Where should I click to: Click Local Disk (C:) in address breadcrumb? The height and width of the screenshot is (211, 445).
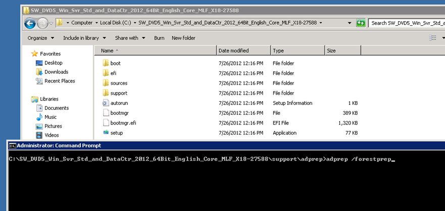(x=115, y=23)
